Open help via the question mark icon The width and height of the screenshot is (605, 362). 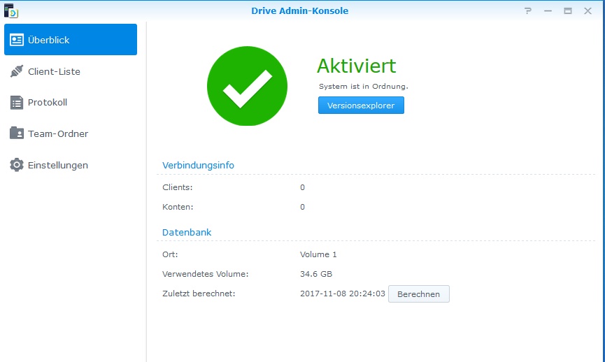[528, 11]
